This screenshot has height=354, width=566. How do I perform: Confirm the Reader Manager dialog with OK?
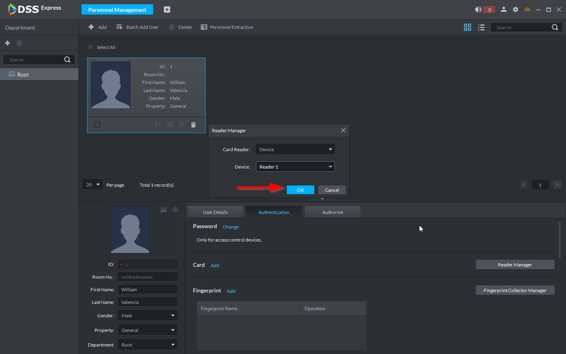pos(300,190)
